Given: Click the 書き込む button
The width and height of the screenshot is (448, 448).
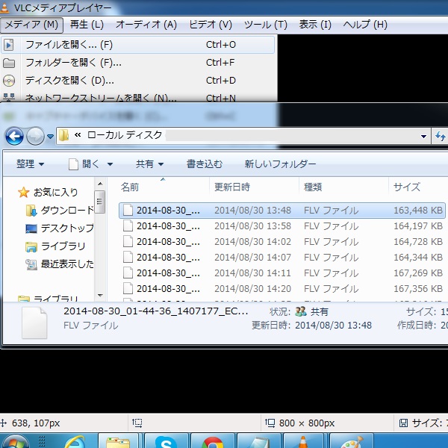Looking at the screenshot, I should coord(205,164).
